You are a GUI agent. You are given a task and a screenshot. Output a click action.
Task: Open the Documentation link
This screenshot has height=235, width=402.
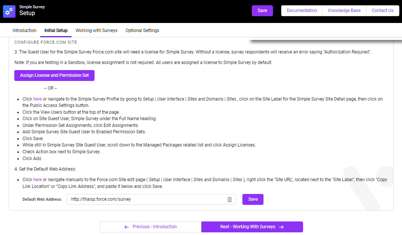coord(302,11)
